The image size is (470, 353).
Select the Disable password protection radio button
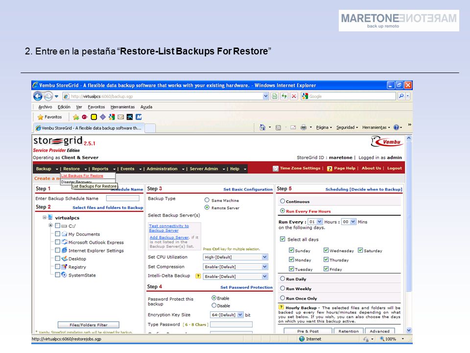pyautogui.click(x=214, y=305)
